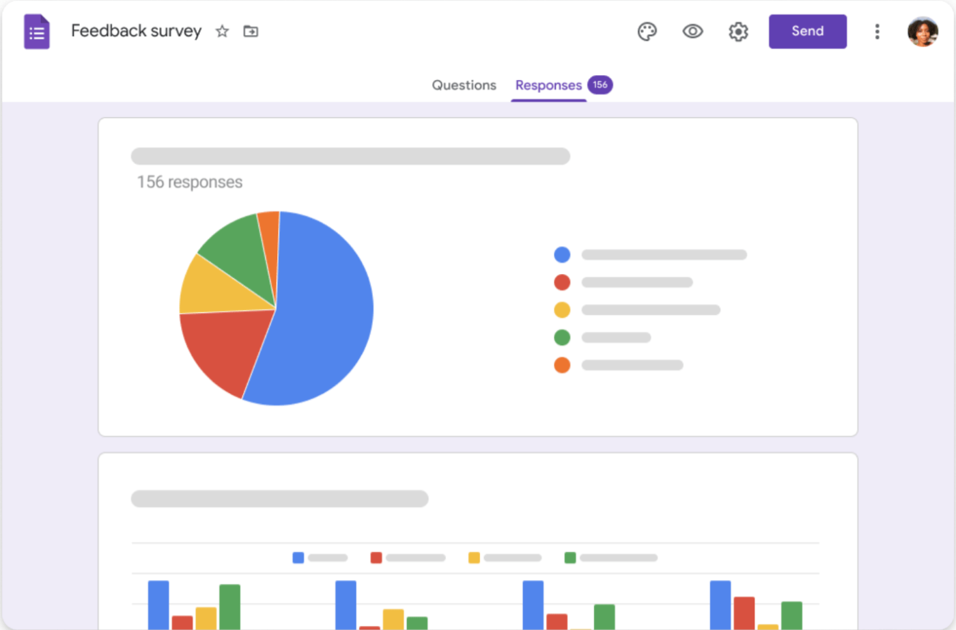Open the theme customization palette
The height and width of the screenshot is (630, 956).
click(x=647, y=31)
